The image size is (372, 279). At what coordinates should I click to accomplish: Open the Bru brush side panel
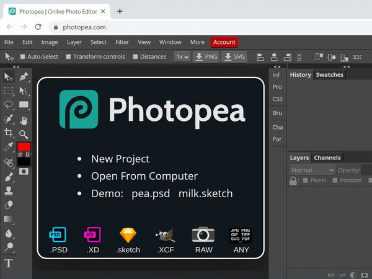pyautogui.click(x=277, y=113)
